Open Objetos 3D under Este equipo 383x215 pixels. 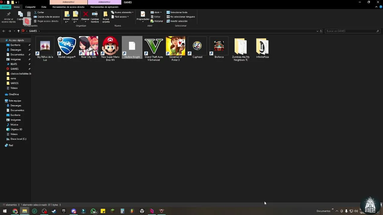(16, 129)
